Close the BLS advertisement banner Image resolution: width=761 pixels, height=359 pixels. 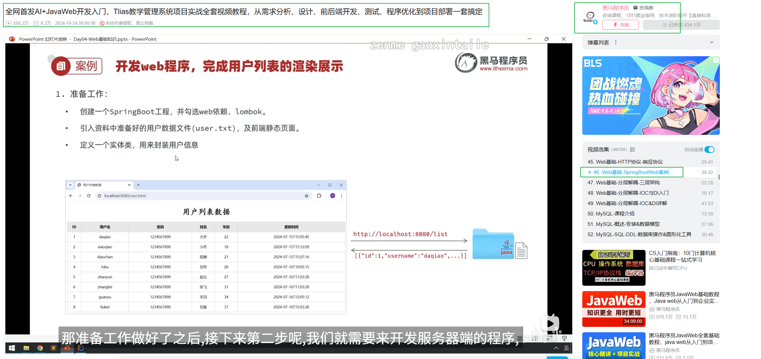716,60
